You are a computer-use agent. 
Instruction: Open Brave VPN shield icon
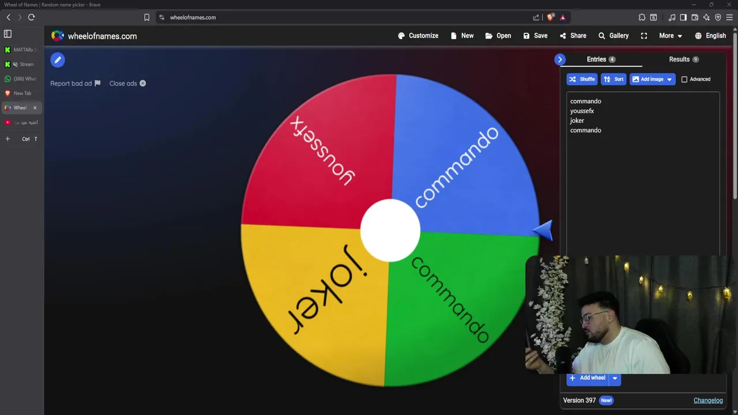[x=718, y=17]
